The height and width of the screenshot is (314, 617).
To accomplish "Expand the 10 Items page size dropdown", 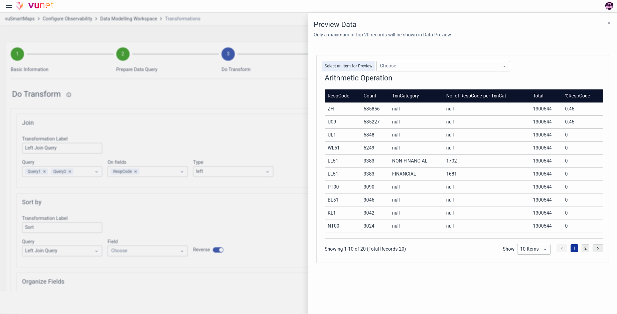I will (x=533, y=249).
